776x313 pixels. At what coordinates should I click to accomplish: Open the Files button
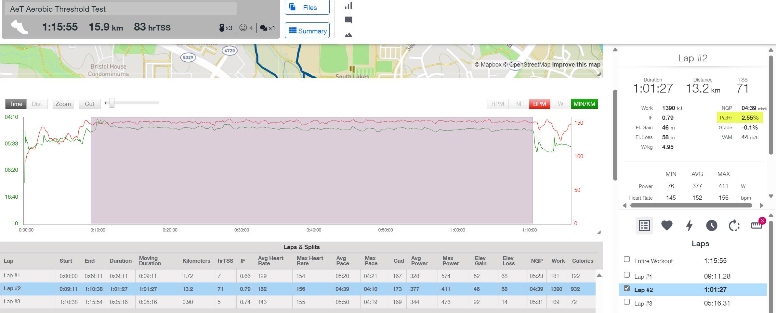click(307, 7)
